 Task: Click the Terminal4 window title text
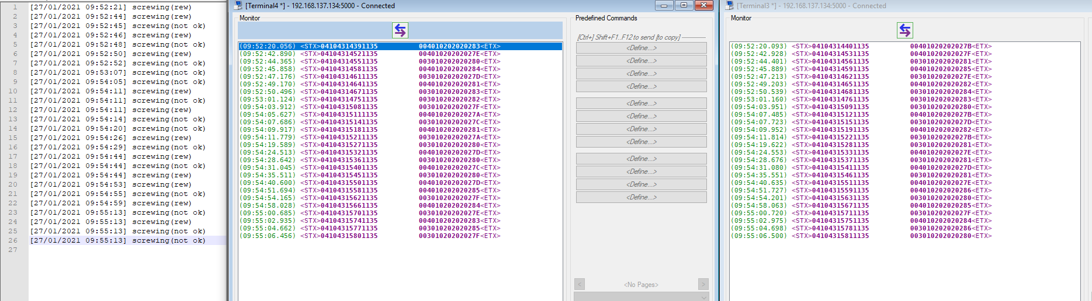tap(320, 6)
